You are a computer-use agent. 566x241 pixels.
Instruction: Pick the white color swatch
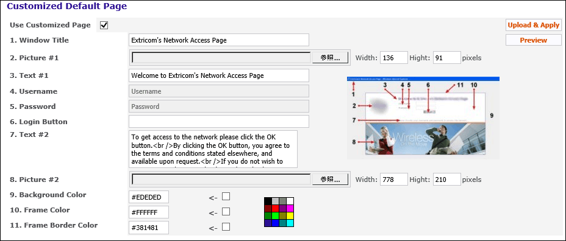(x=290, y=201)
